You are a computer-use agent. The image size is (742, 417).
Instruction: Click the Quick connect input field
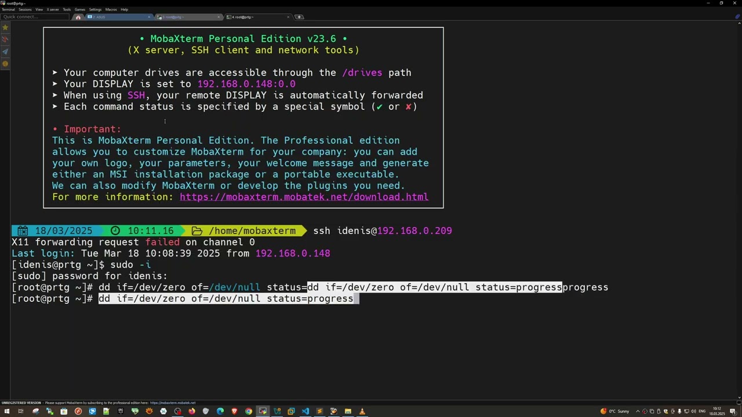pyautogui.click(x=35, y=17)
